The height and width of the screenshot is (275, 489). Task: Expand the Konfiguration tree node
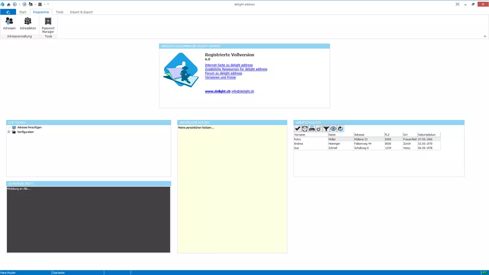tap(8, 132)
